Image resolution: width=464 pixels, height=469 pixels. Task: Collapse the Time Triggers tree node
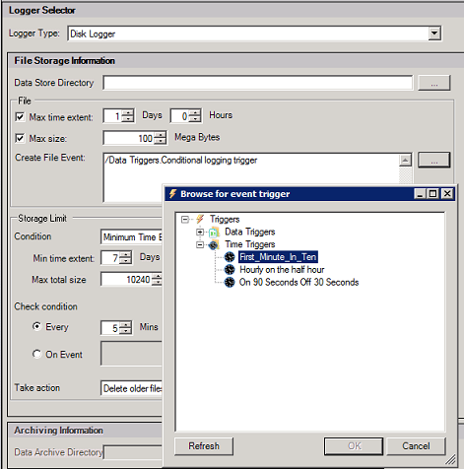click(200, 244)
